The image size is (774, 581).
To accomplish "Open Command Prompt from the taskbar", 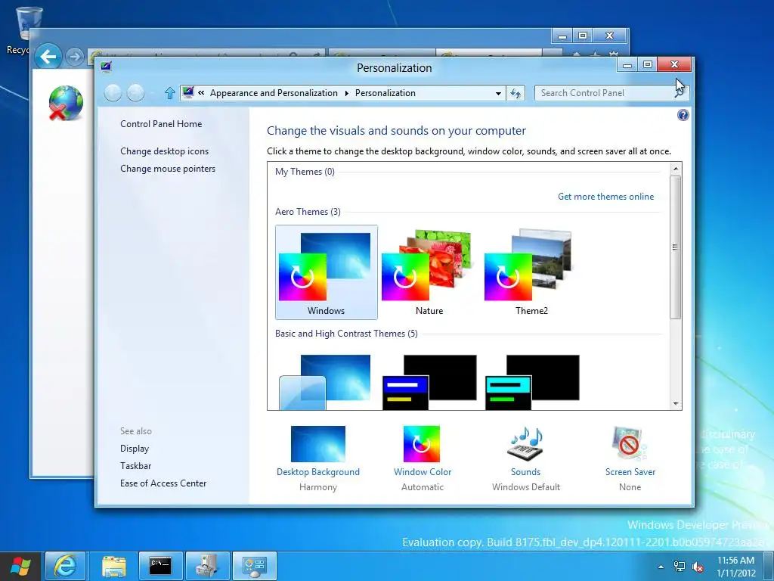I will pyautogui.click(x=160, y=566).
